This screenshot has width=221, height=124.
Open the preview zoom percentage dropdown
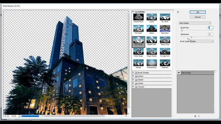coord(20,116)
